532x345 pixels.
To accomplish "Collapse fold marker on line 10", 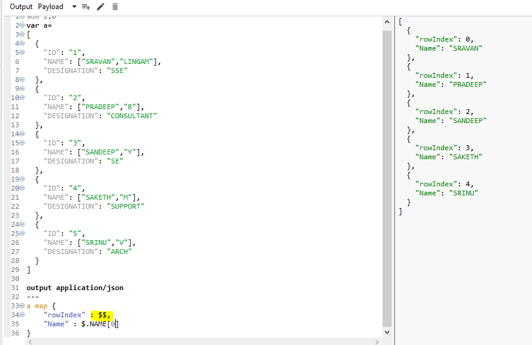I will point(22,98).
